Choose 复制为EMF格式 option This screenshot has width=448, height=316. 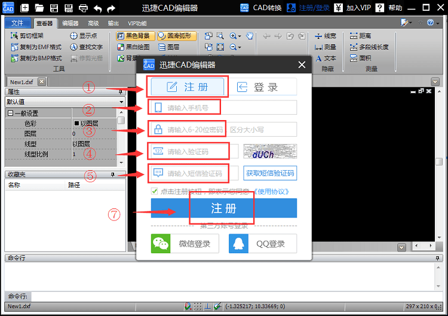pyautogui.click(x=36, y=47)
